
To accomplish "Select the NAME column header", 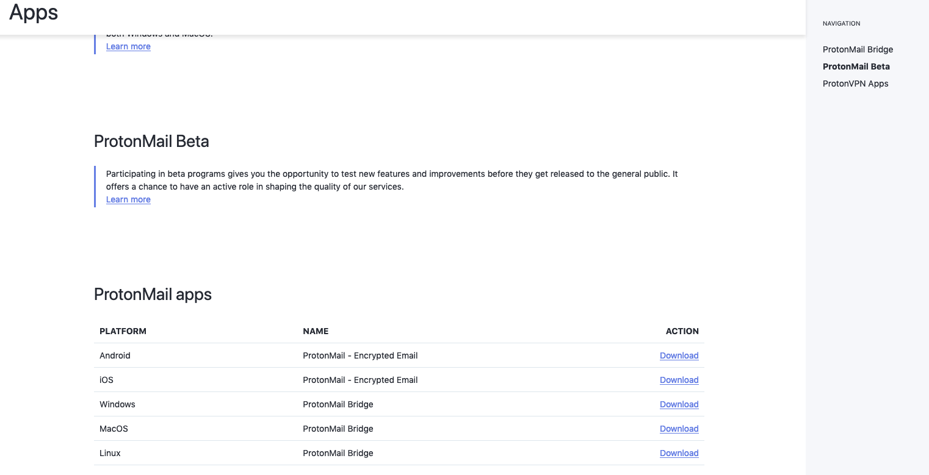I will pos(316,331).
